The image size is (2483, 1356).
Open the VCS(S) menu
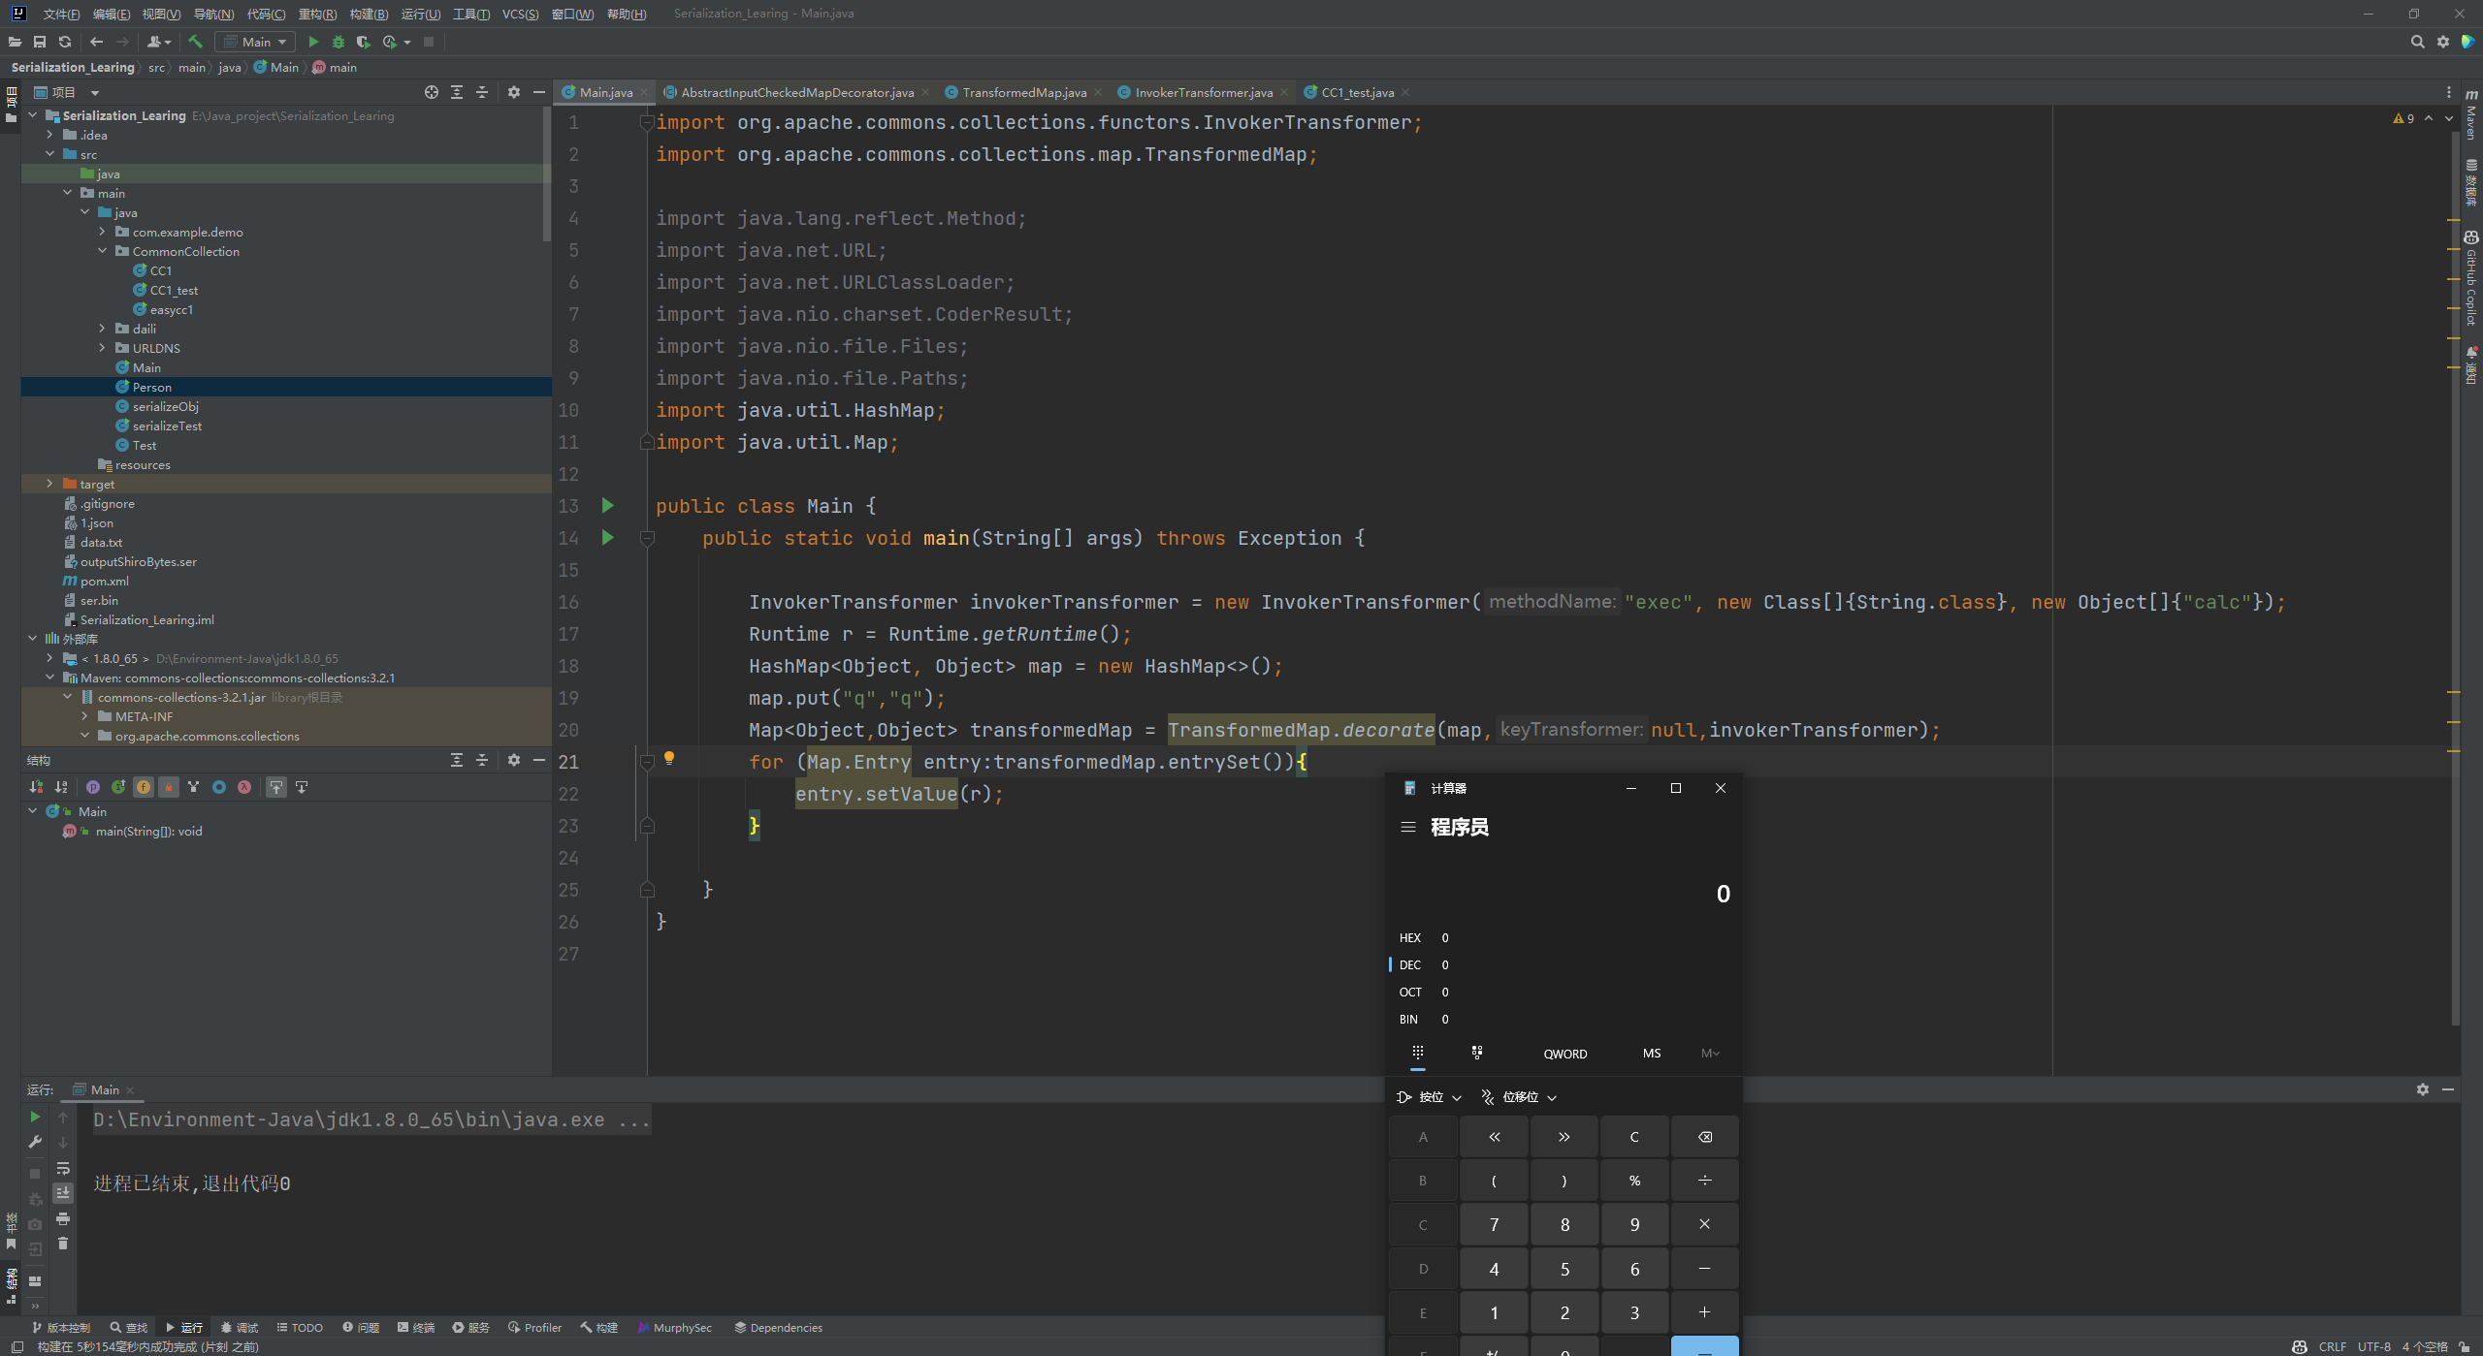(520, 14)
